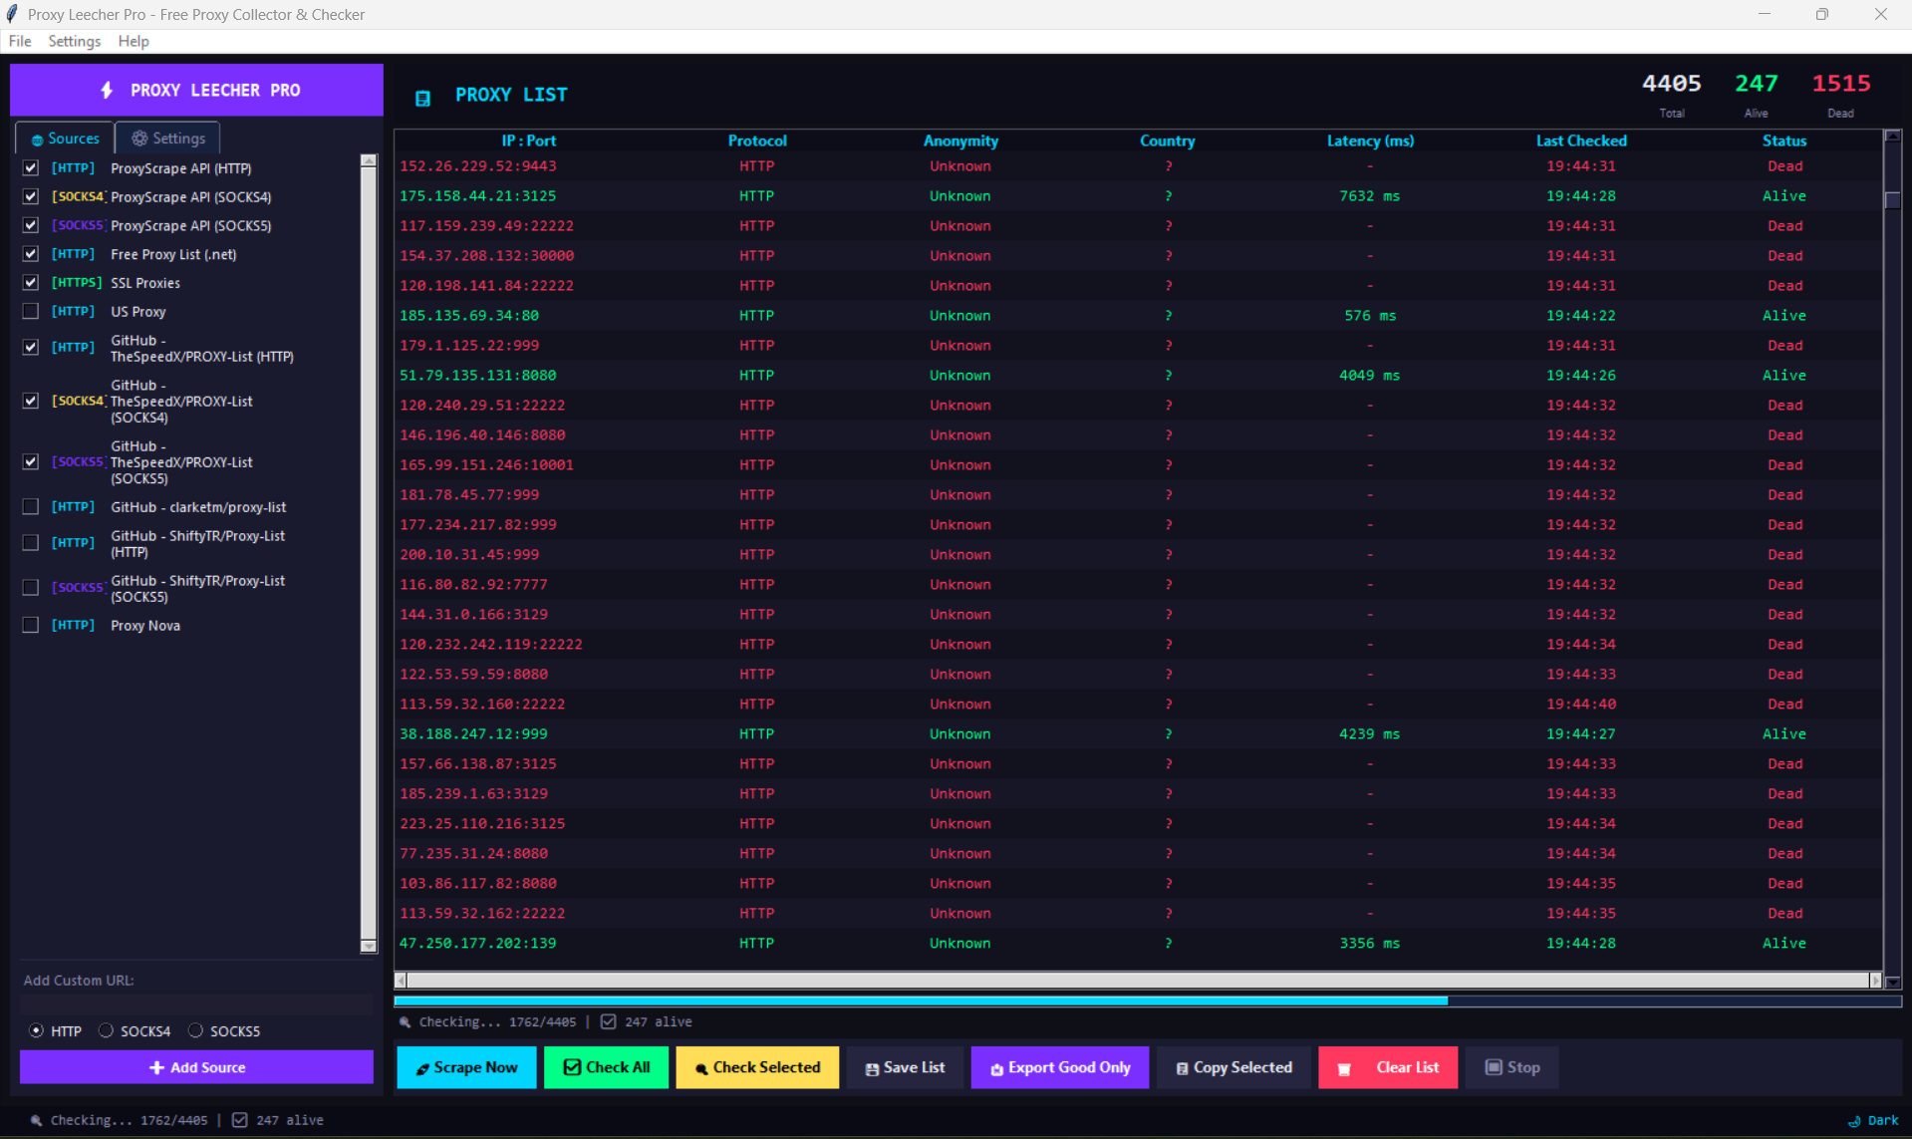Select the SOCKS4 radio button
The image size is (1912, 1139).
[x=105, y=1030]
